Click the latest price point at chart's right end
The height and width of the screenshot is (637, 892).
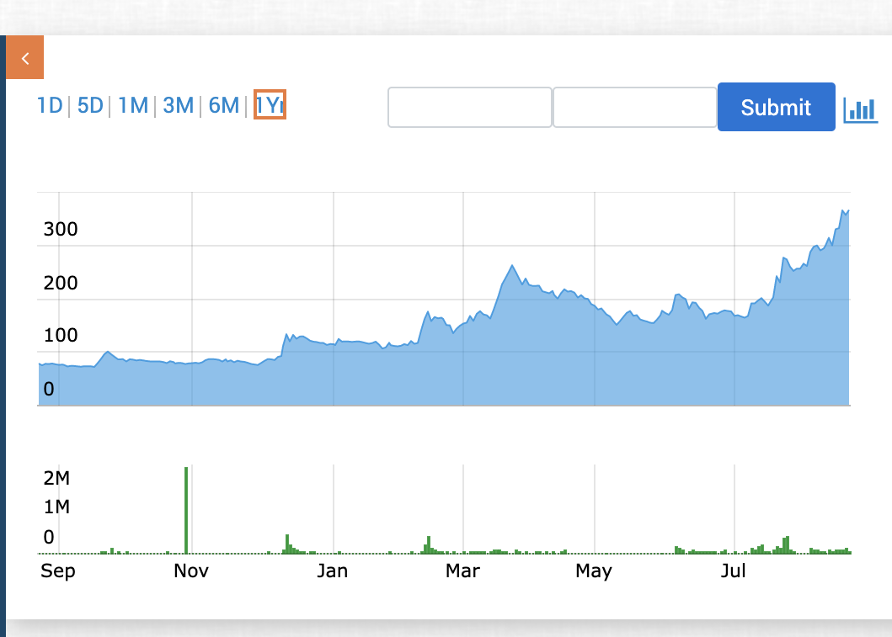point(847,211)
